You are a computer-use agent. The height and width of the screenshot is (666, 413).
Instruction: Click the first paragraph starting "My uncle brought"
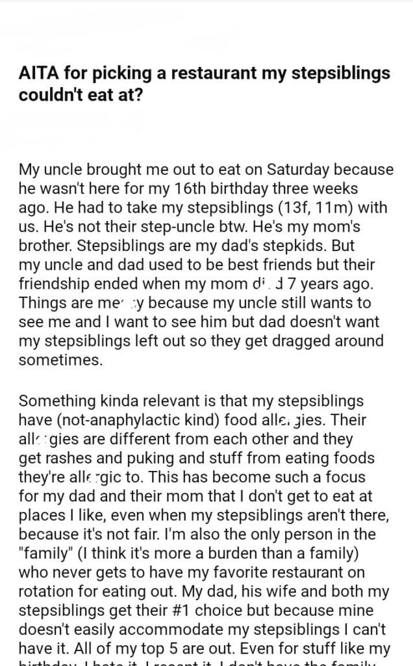206,265
